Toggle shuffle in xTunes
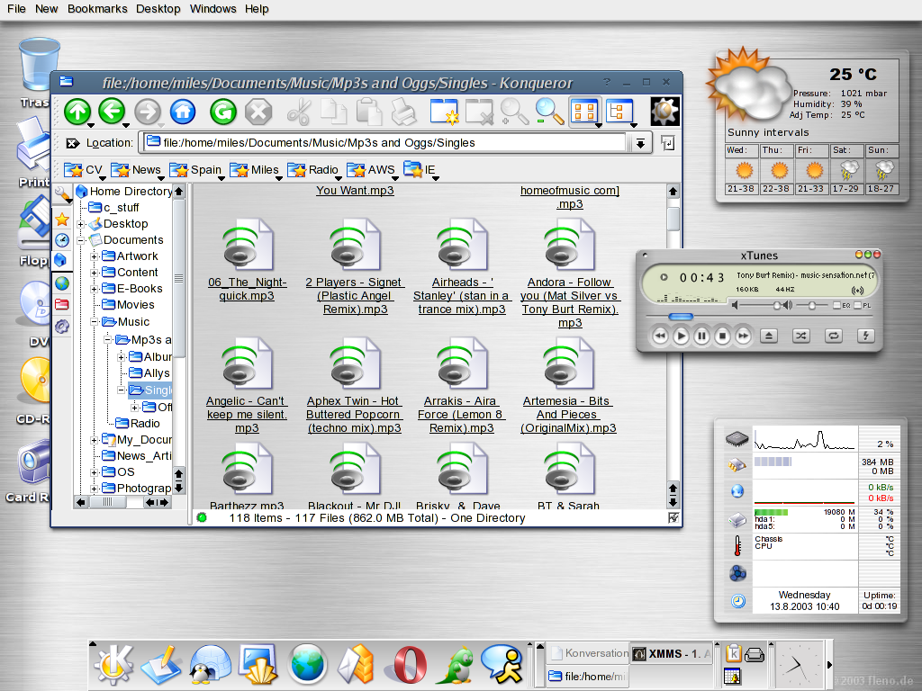Screen dimensions: 922x691 tap(800, 337)
